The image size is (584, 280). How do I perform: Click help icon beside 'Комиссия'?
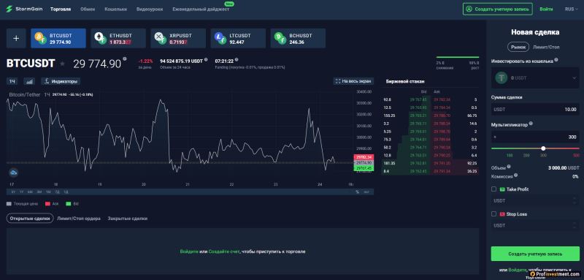[x=516, y=175]
